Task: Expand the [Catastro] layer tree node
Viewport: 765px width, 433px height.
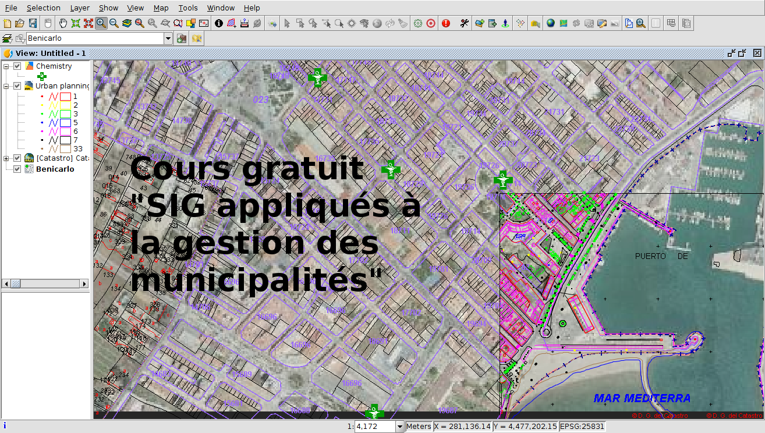Action: pyautogui.click(x=7, y=158)
